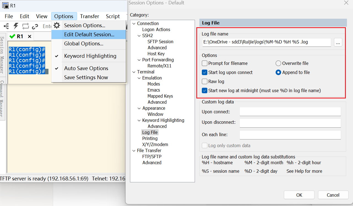Select Emacs in category tree
Screen dimensions: 353x206
pos(154,90)
